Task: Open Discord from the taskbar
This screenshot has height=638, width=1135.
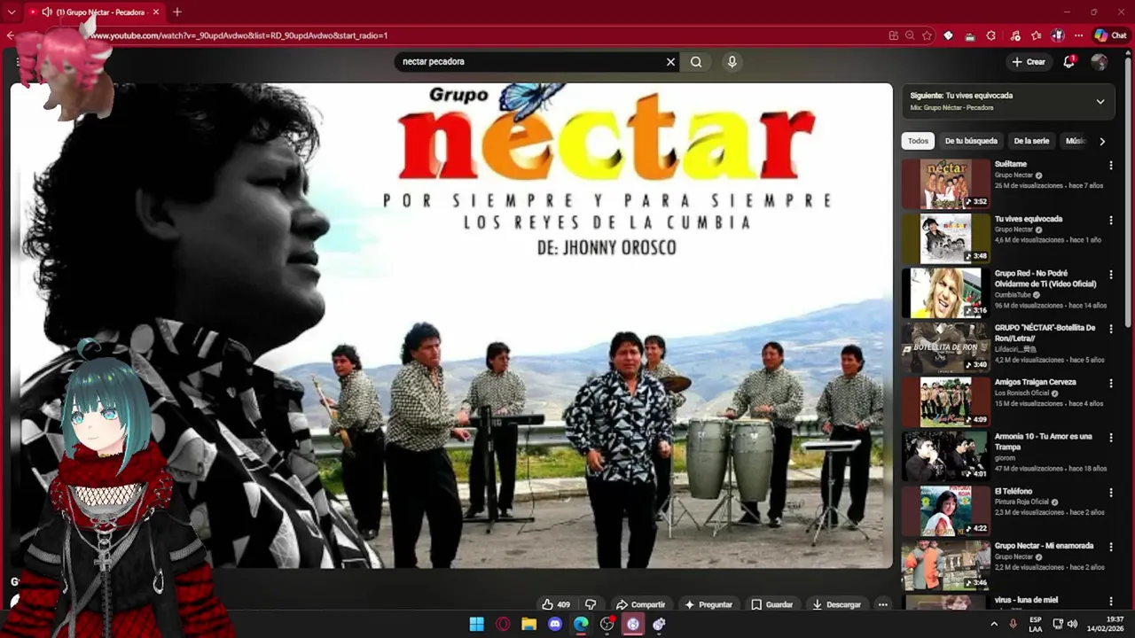Action: (555, 624)
